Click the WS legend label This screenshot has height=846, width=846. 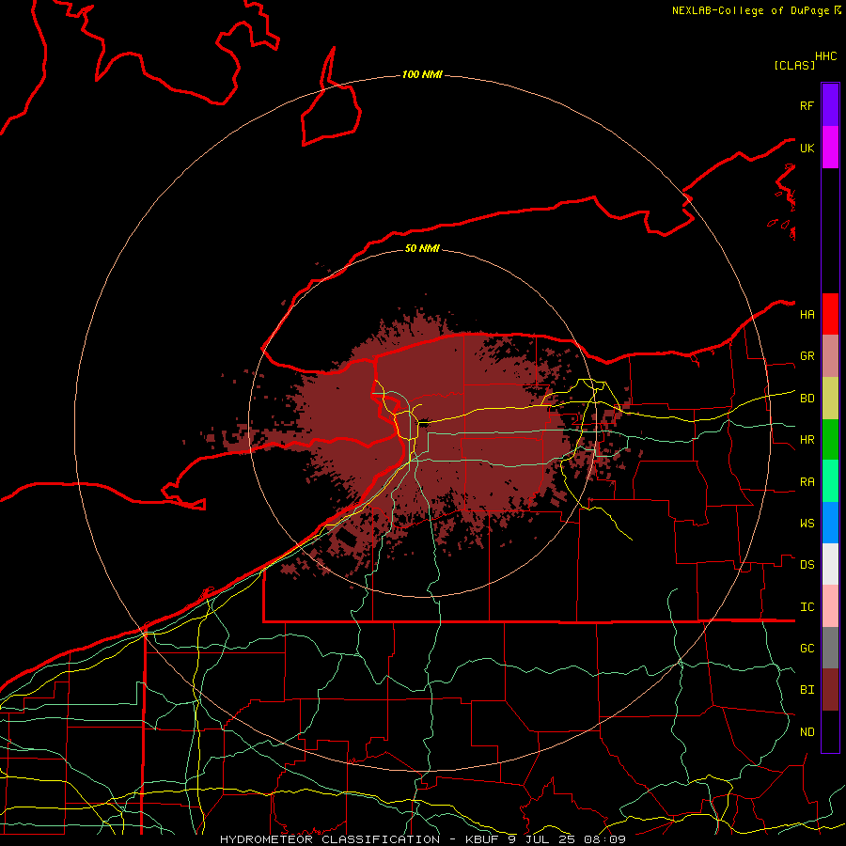click(807, 524)
